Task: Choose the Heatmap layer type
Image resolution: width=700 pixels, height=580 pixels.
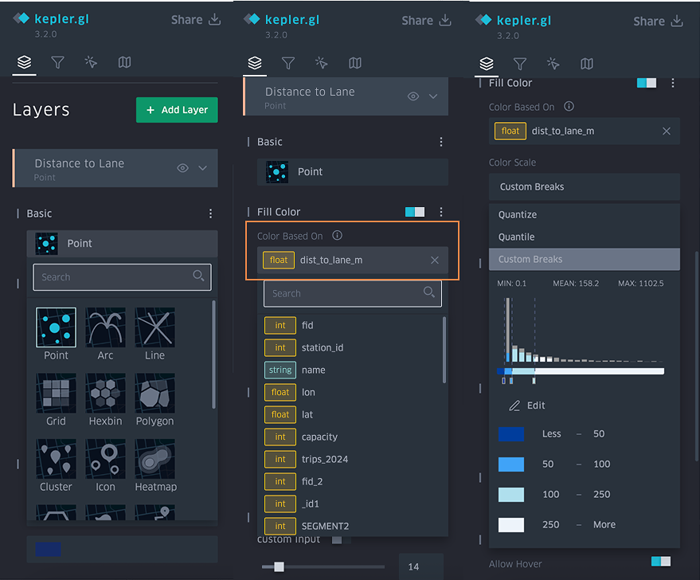Action: coord(154,458)
